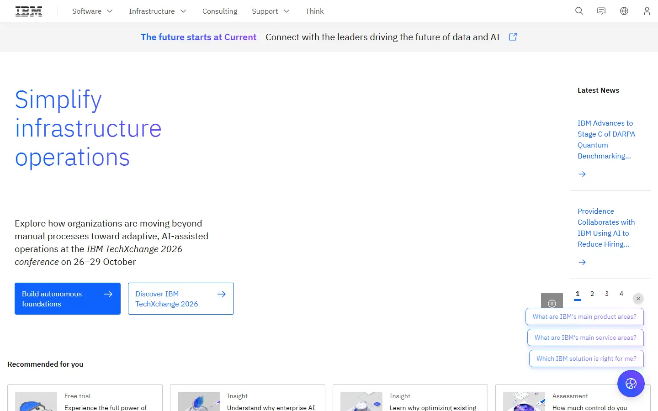658x411 pixels.
Task: Ask 'What are IBM's main product areas?'
Action: coord(584,316)
